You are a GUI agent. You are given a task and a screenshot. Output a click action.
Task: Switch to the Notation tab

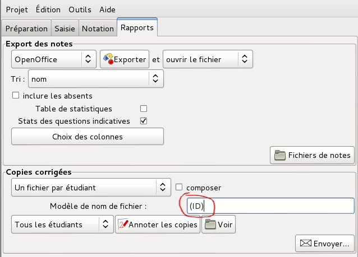pyautogui.click(x=98, y=29)
